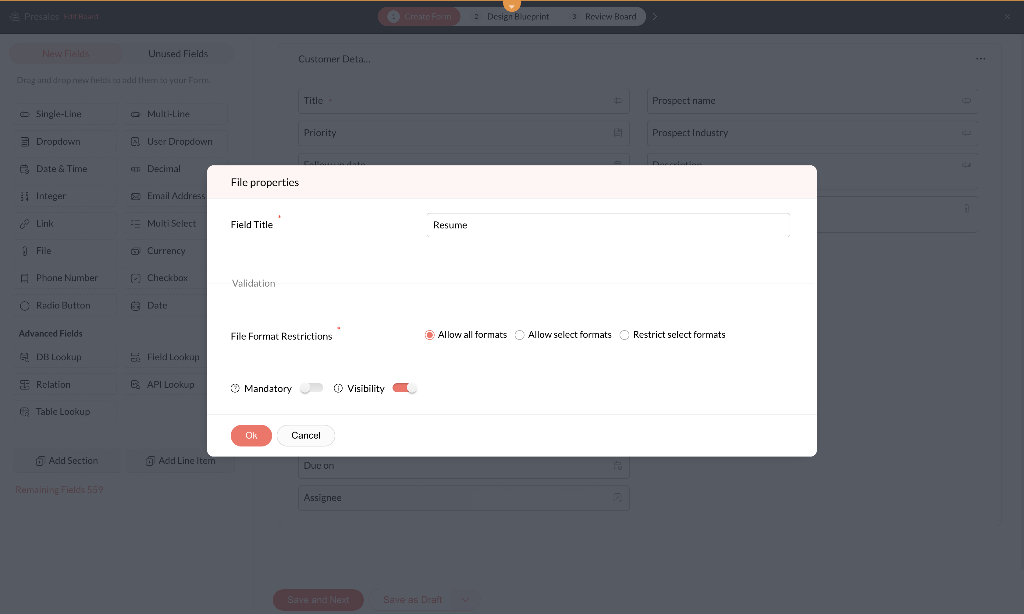Image resolution: width=1024 pixels, height=614 pixels.
Task: Click the File field paperclip icon
Action: tap(25, 251)
